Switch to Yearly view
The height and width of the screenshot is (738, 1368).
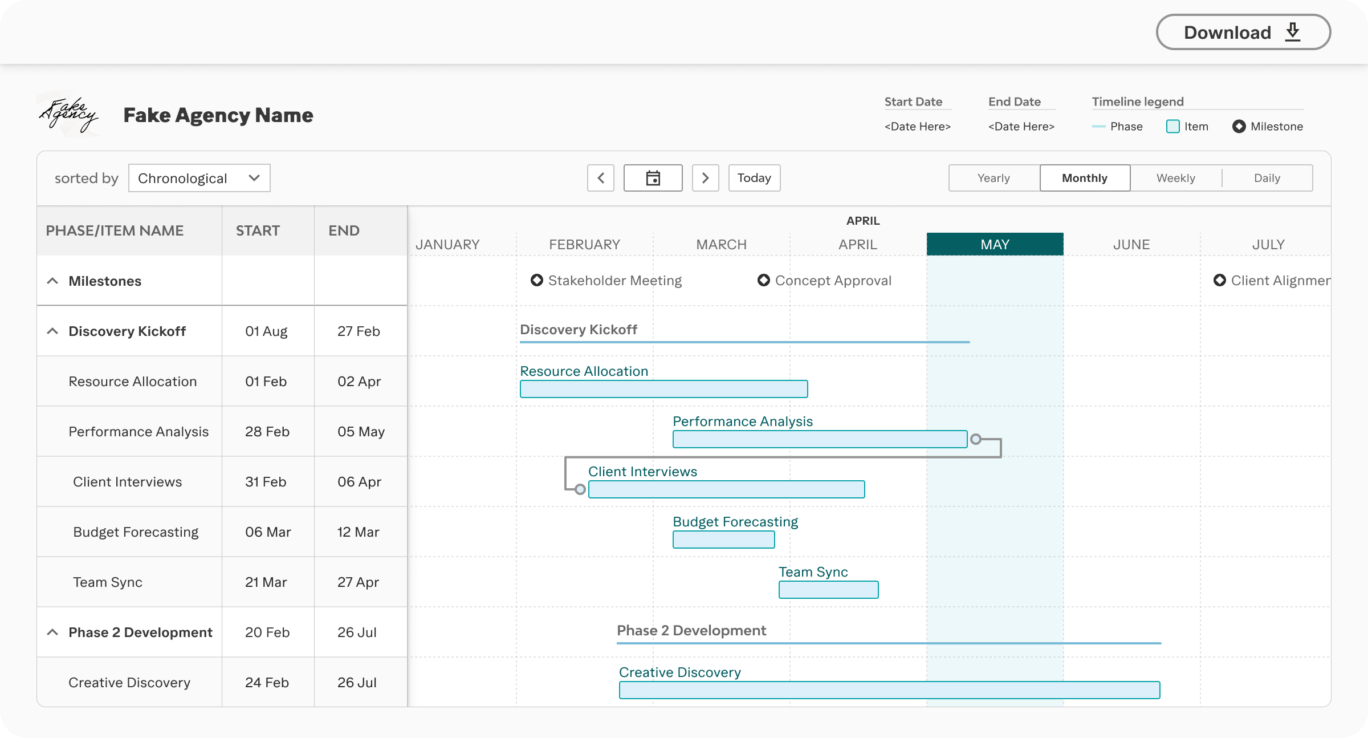click(993, 177)
